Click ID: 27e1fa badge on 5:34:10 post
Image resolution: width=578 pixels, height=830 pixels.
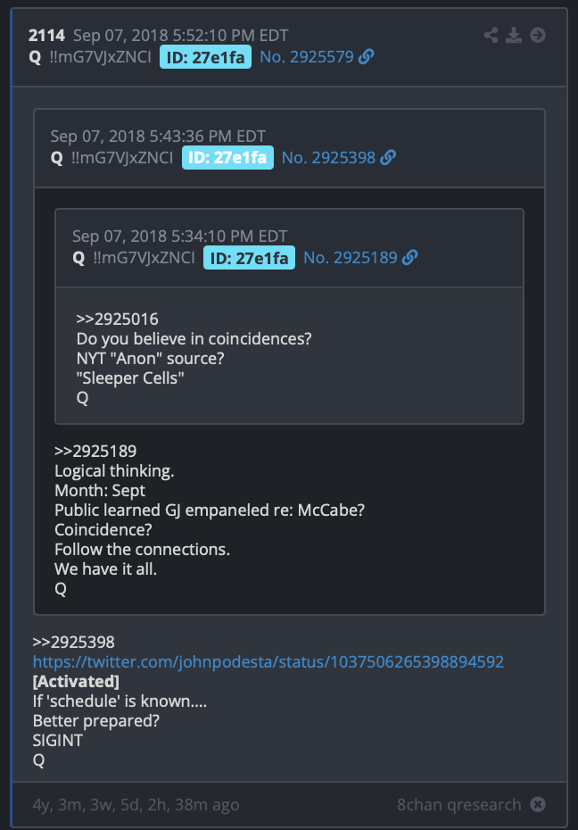pyautogui.click(x=249, y=258)
